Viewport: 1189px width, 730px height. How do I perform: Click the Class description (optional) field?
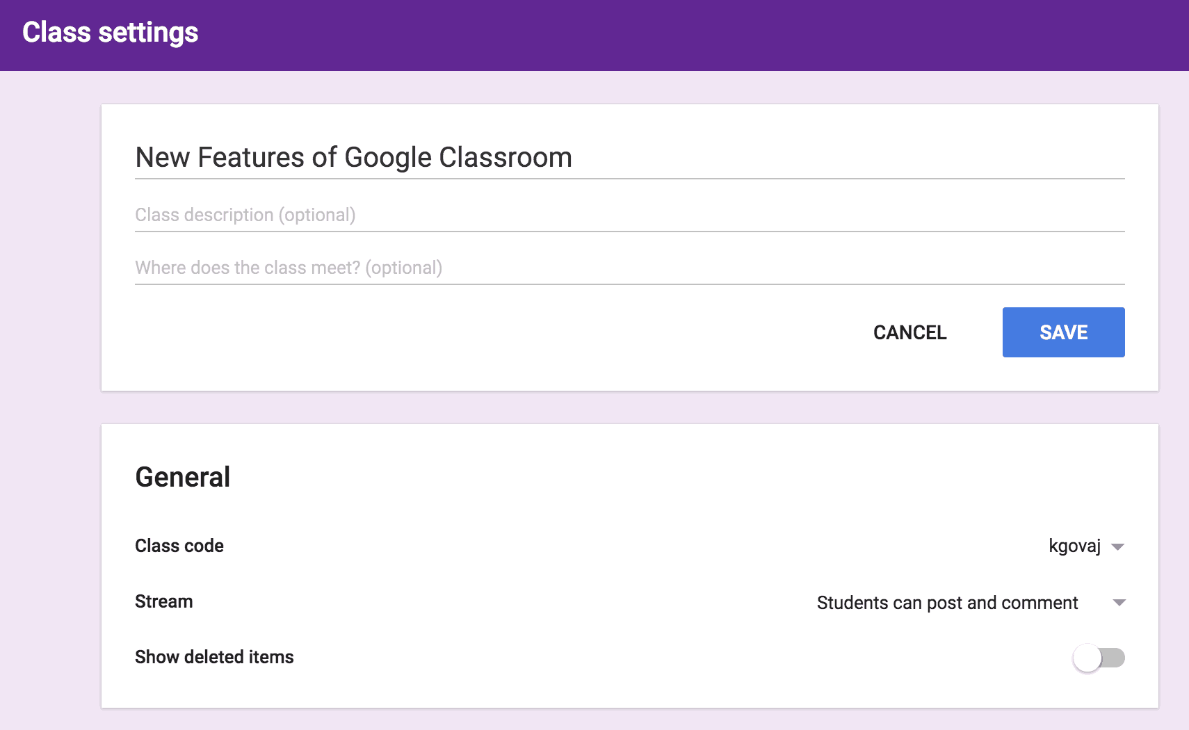(x=629, y=215)
